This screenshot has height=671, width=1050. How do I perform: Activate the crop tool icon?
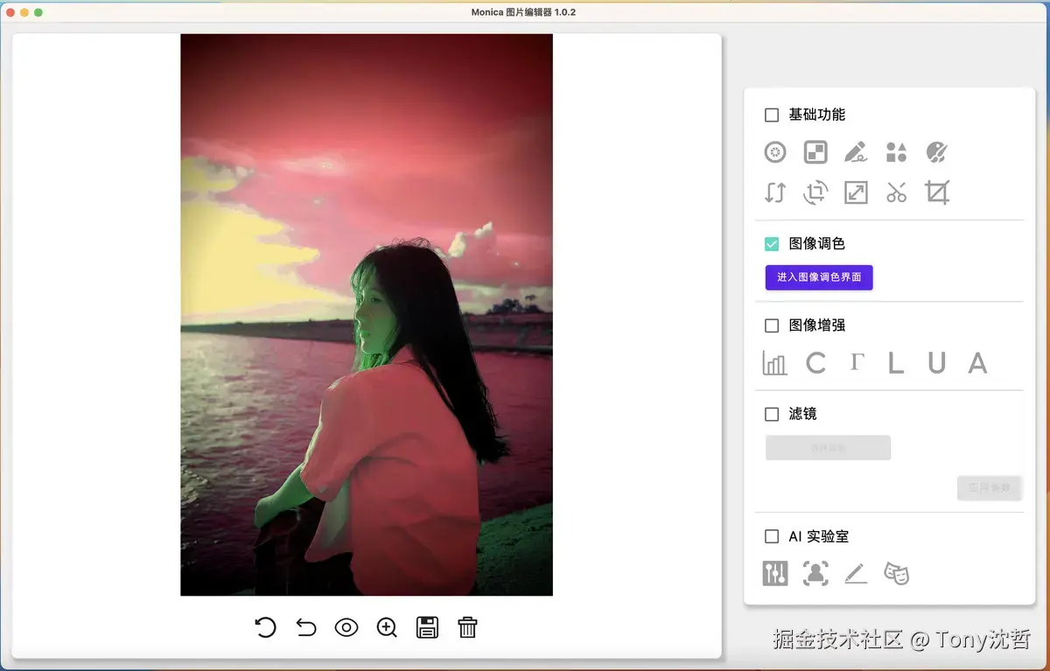[937, 192]
